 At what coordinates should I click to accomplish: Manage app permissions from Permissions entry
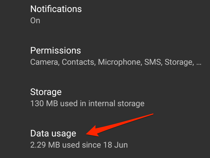click(55, 50)
